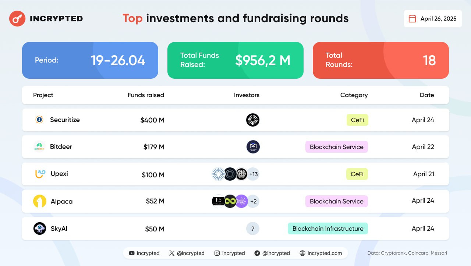Open the Telegram @incrypted link

coord(272,253)
